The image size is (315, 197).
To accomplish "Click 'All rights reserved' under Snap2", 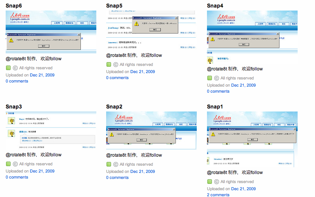I will [x=136, y=165].
